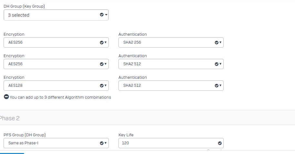
Task: Click the arrow on the 3 selected dropdown
Action: (x=106, y=14)
